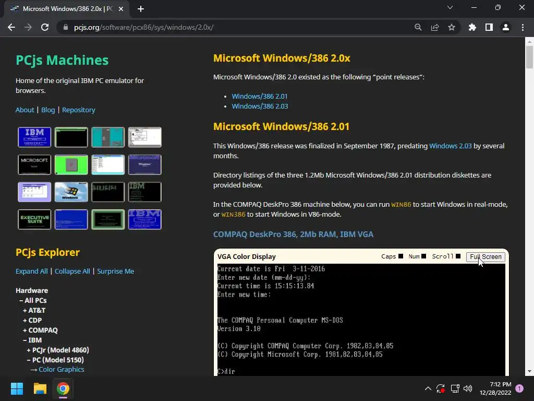Select the Microsoft Windows/386 2.0x tab
Viewport: 534px width, 401px height.
click(x=67, y=9)
